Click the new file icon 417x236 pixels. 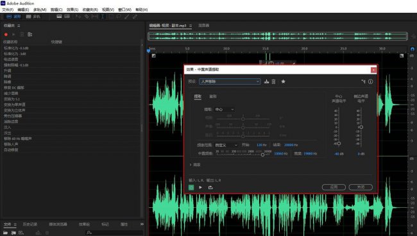pyautogui.click(x=21, y=233)
